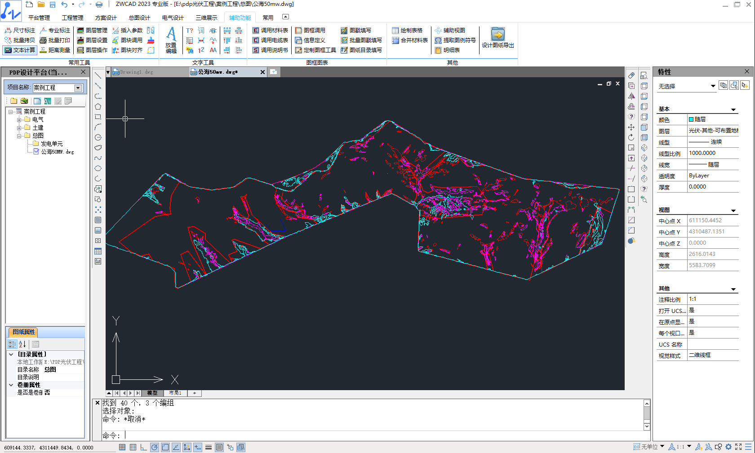Open the 项目名称 project name dropdown
755x453 pixels.
click(78, 88)
